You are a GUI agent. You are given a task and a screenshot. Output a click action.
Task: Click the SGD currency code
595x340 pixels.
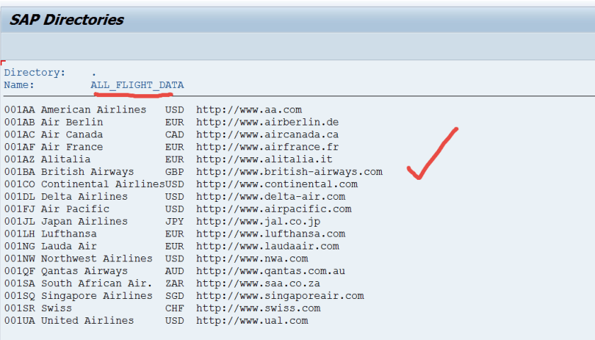click(174, 295)
